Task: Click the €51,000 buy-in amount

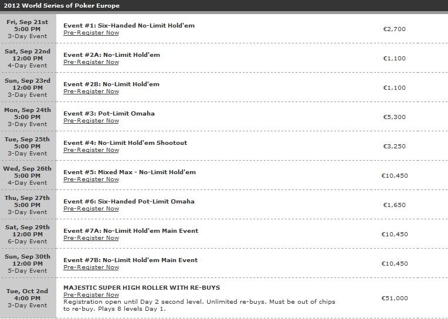Action: pyautogui.click(x=395, y=298)
